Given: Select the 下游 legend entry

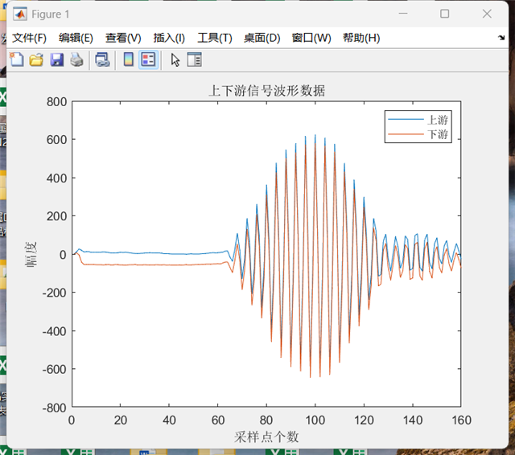Looking at the screenshot, I should (x=438, y=133).
